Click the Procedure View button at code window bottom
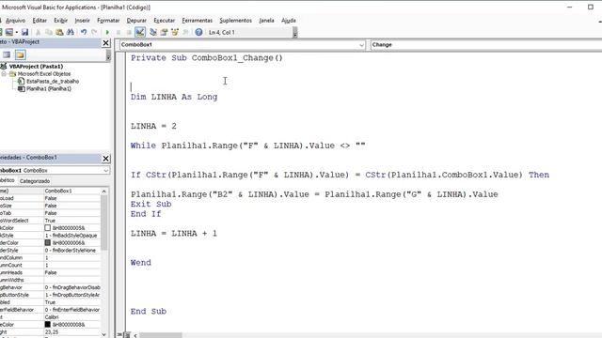Screen dimensions: 602x338 119,335
